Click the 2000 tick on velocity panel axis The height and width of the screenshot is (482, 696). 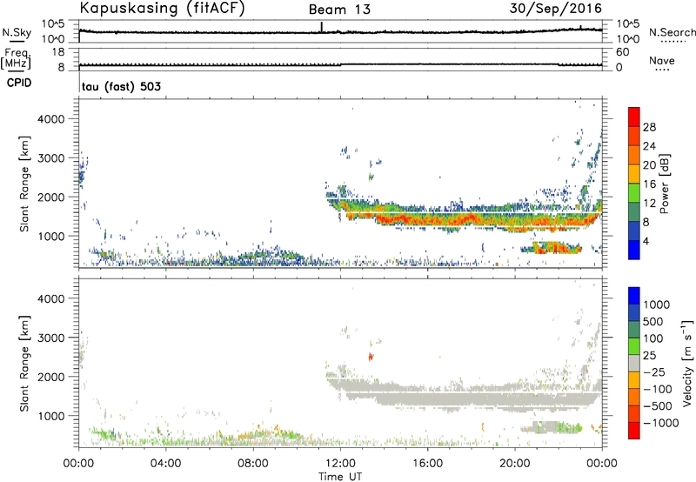click(x=50, y=377)
